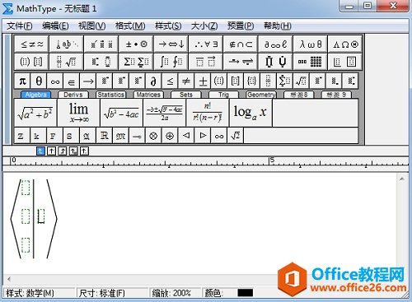Open the 文件(F) menu
Image resolution: width=412 pixels, height=302 pixels.
pos(20,26)
